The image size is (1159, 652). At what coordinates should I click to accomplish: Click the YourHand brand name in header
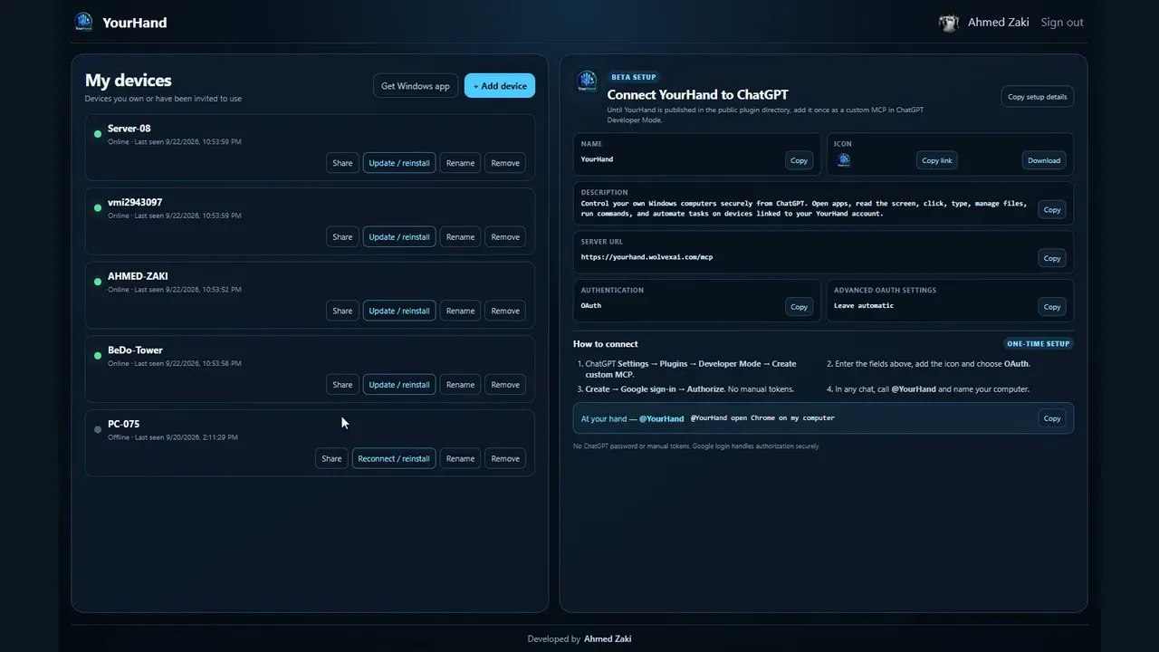[x=135, y=23]
